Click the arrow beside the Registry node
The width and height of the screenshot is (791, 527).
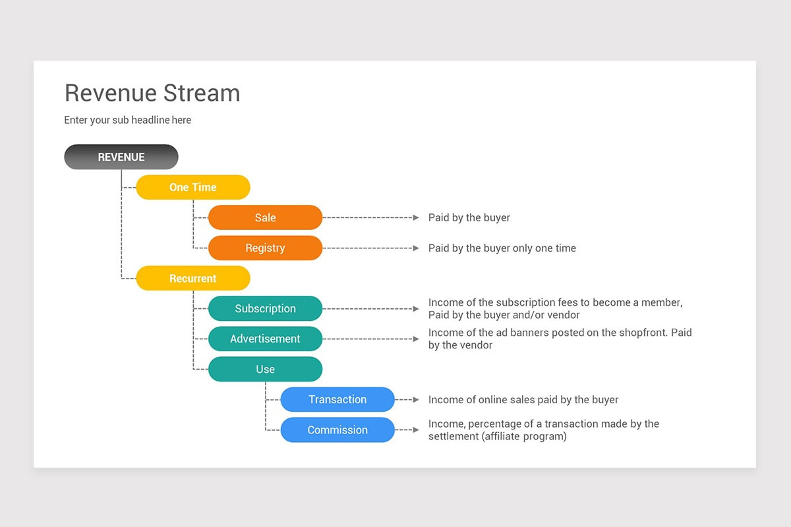pyautogui.click(x=369, y=248)
